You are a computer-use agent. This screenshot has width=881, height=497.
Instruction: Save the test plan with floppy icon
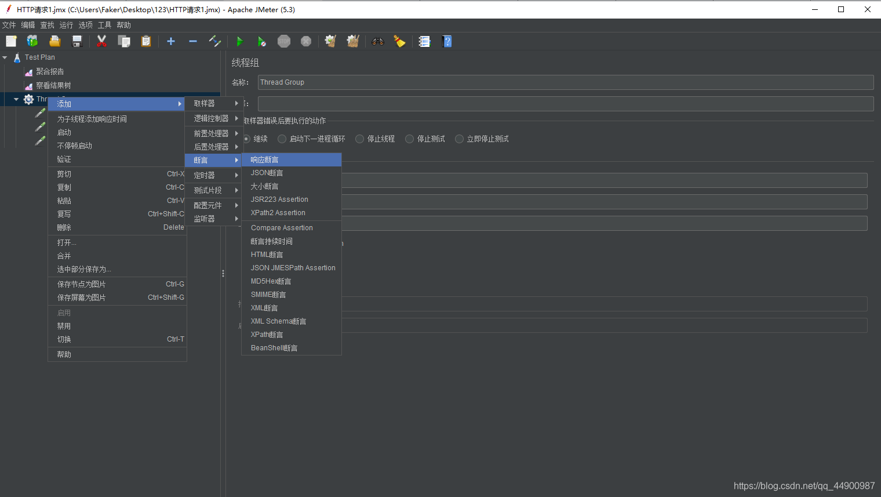click(x=77, y=41)
